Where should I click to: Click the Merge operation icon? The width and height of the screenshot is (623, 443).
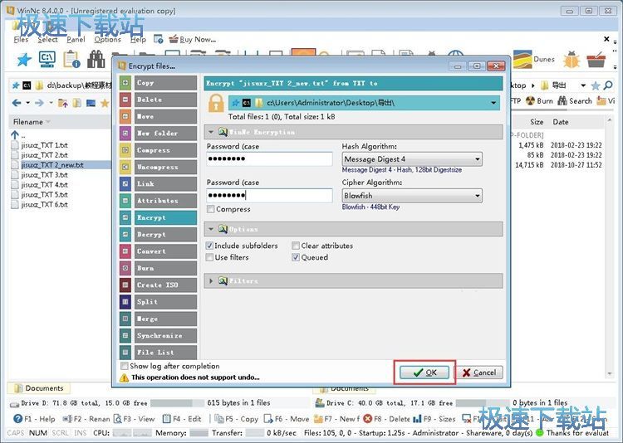[125, 319]
